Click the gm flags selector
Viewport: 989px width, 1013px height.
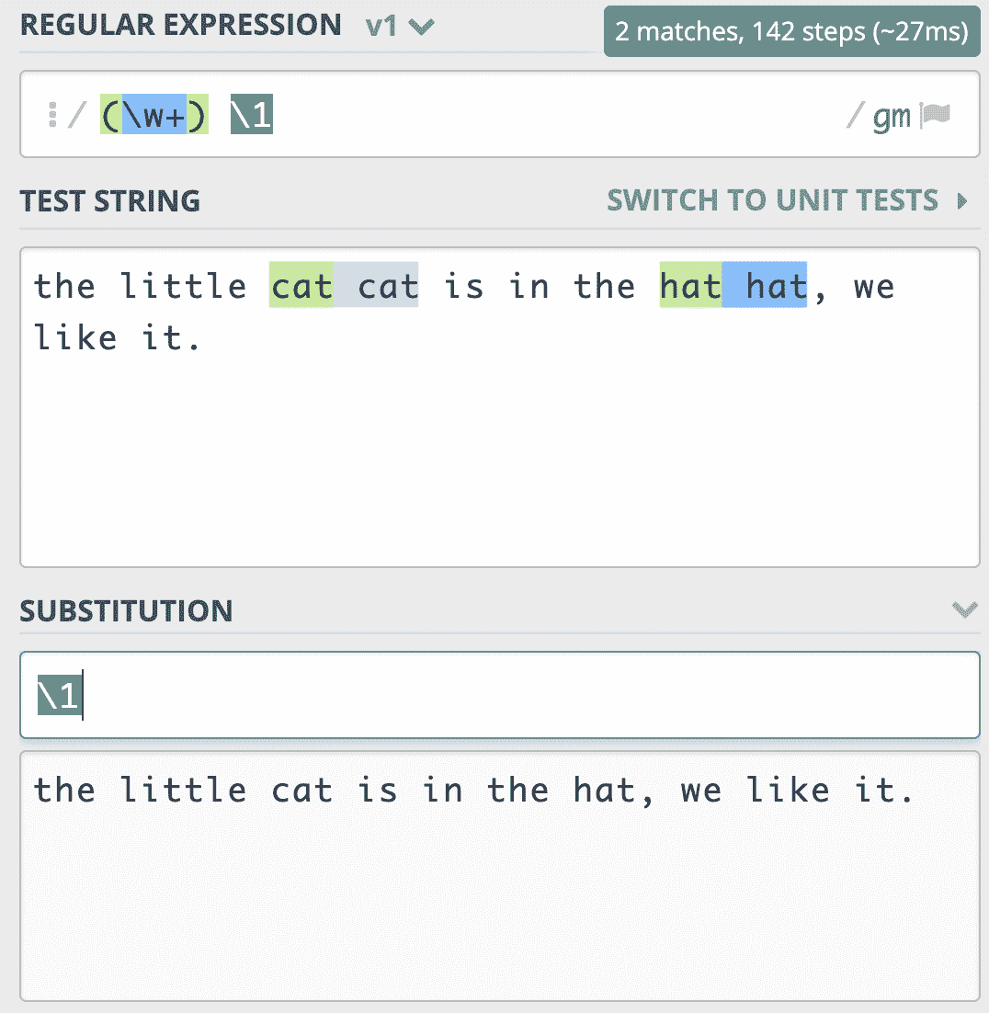(891, 116)
